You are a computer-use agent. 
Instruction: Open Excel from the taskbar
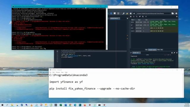61,105
